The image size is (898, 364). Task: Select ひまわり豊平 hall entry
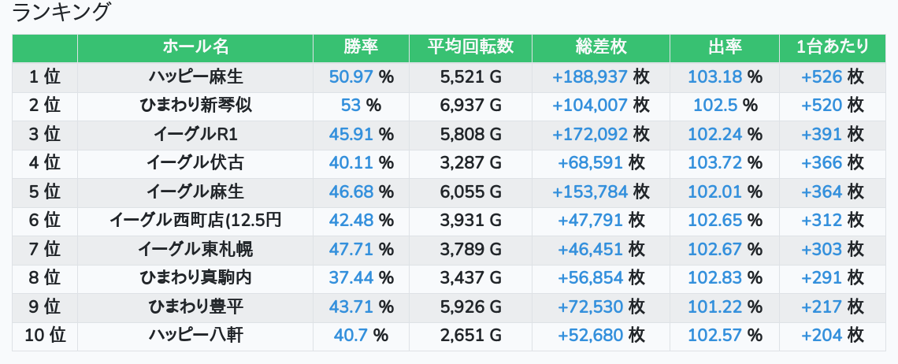[195, 307]
